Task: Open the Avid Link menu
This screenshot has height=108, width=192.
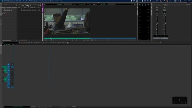Action: tap(56, 1)
